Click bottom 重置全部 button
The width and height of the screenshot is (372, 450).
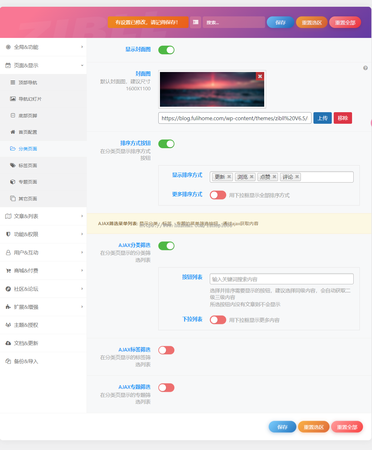[x=347, y=427]
